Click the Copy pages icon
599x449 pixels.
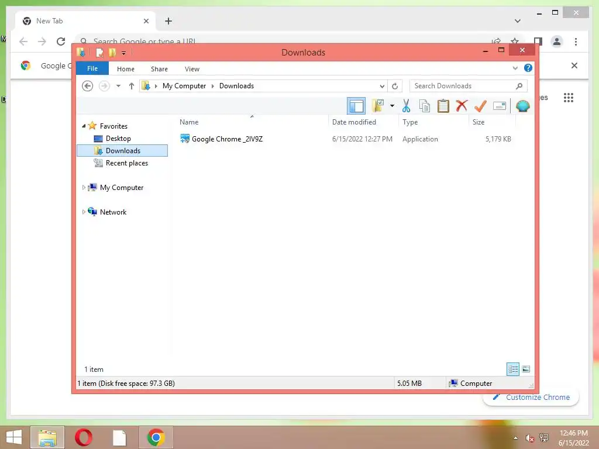click(x=425, y=106)
